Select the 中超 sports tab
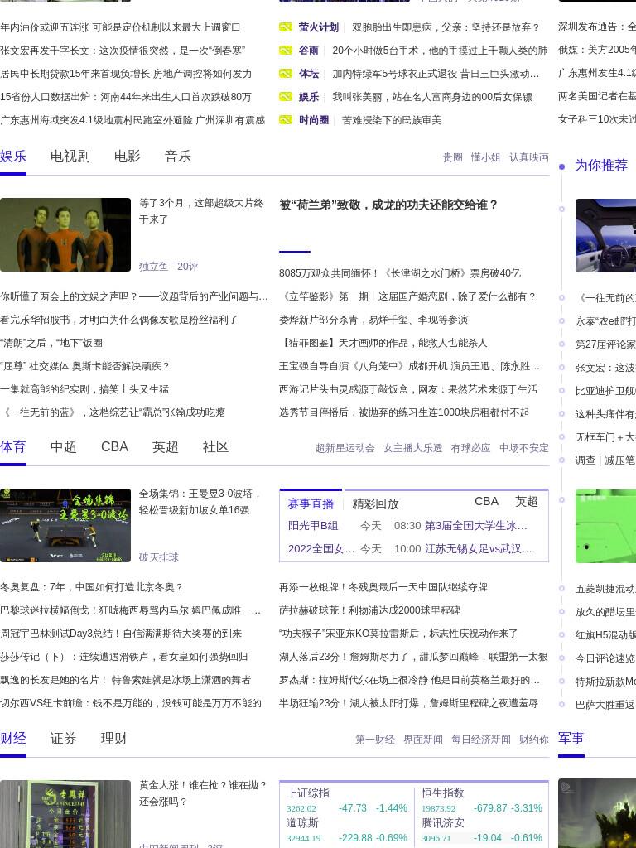The height and width of the screenshot is (848, 636). click(x=63, y=446)
